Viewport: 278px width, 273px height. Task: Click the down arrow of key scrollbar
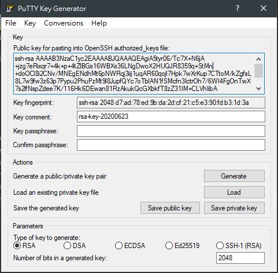click(x=259, y=89)
